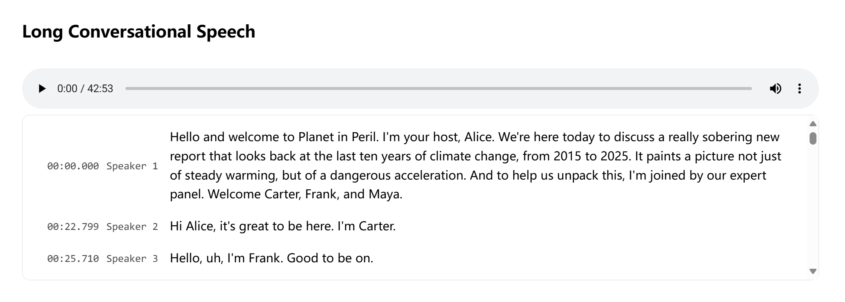Click the "Hello, uh, I'm Frank" line

[272, 258]
